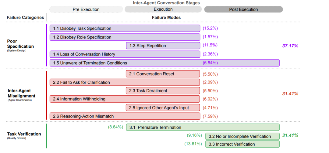Click the 1.3 Step Repetition box
The image size is (329, 153).
(x=163, y=46)
